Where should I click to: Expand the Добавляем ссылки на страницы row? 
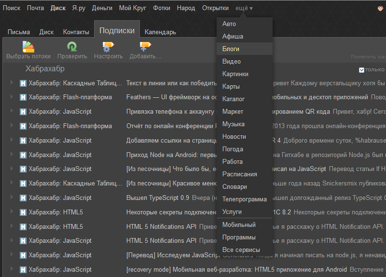[12, 140]
